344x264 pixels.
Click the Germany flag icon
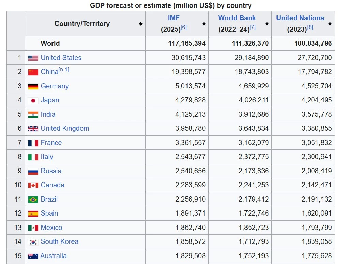pyautogui.click(x=33, y=86)
